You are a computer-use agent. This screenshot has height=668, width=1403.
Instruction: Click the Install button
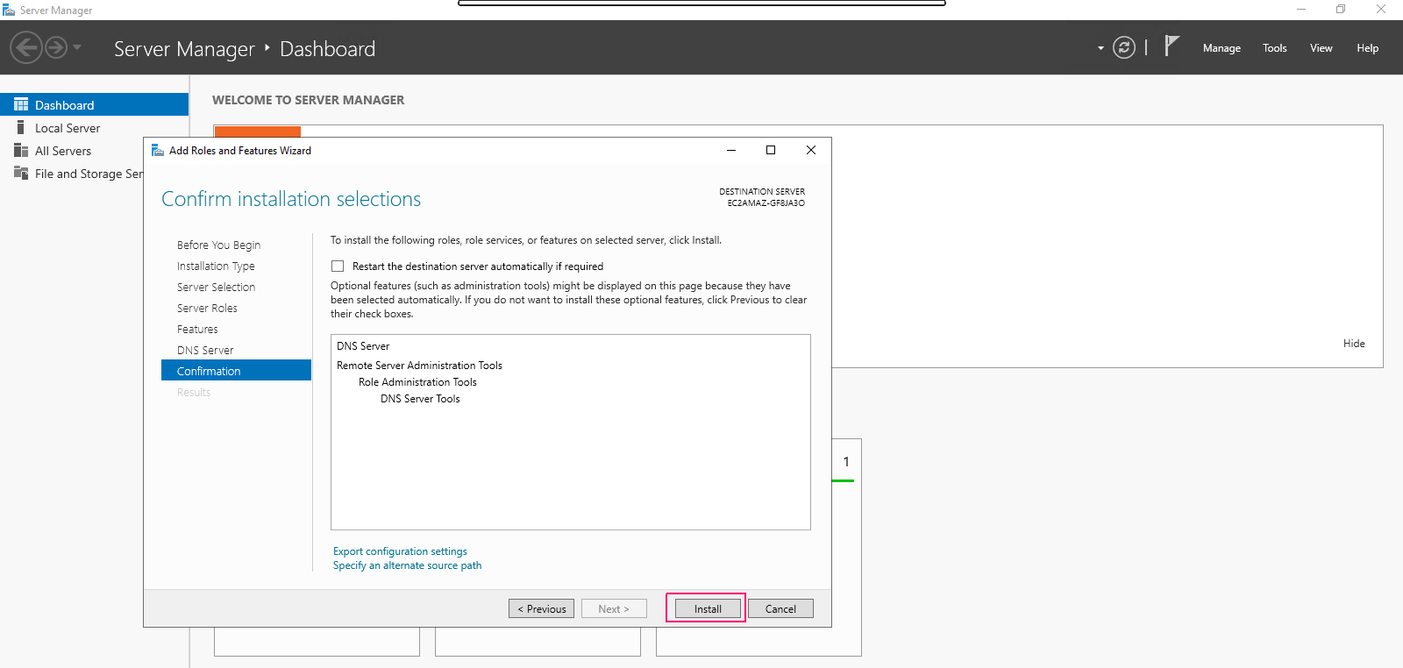708,608
